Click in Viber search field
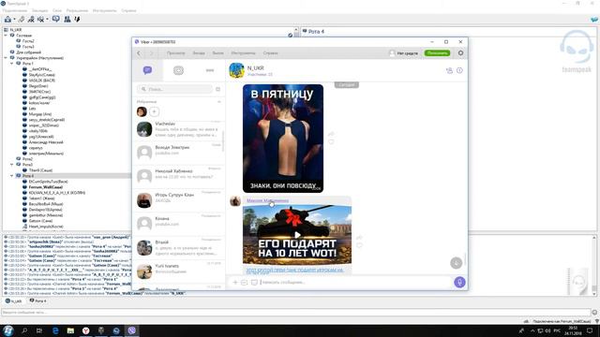The width and height of the screenshot is (600, 337). click(x=175, y=89)
